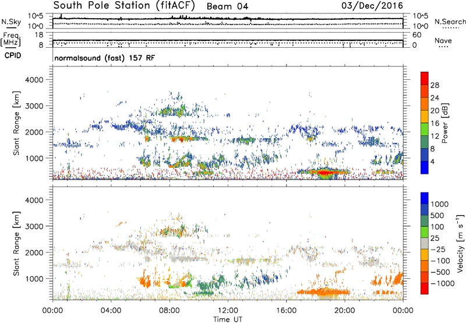Click '3000' on the velocity panel range axis
466x323 pixels.
tap(34, 226)
